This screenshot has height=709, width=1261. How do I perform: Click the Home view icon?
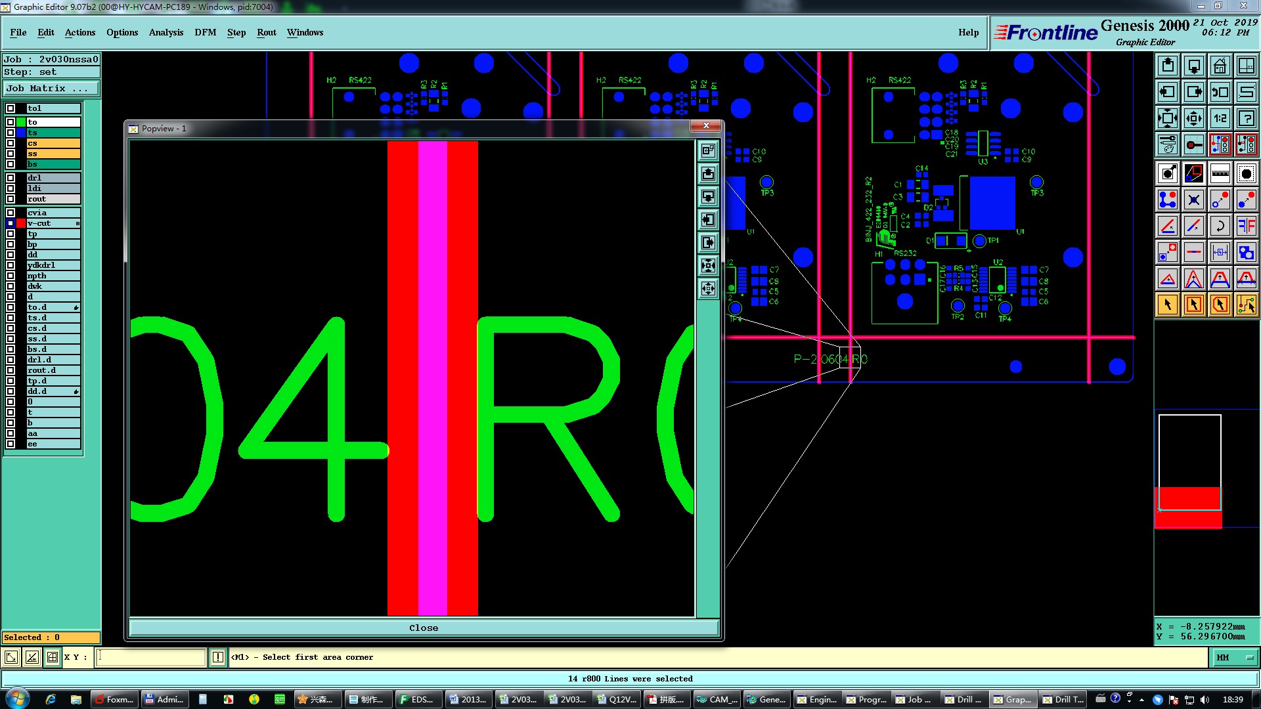[x=1220, y=66]
